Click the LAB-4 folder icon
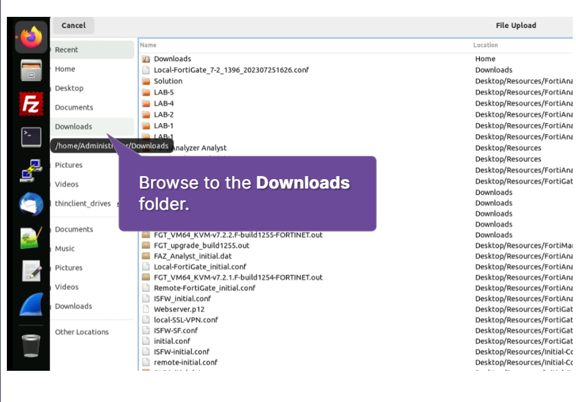Image resolution: width=576 pixels, height=402 pixels. point(146,103)
